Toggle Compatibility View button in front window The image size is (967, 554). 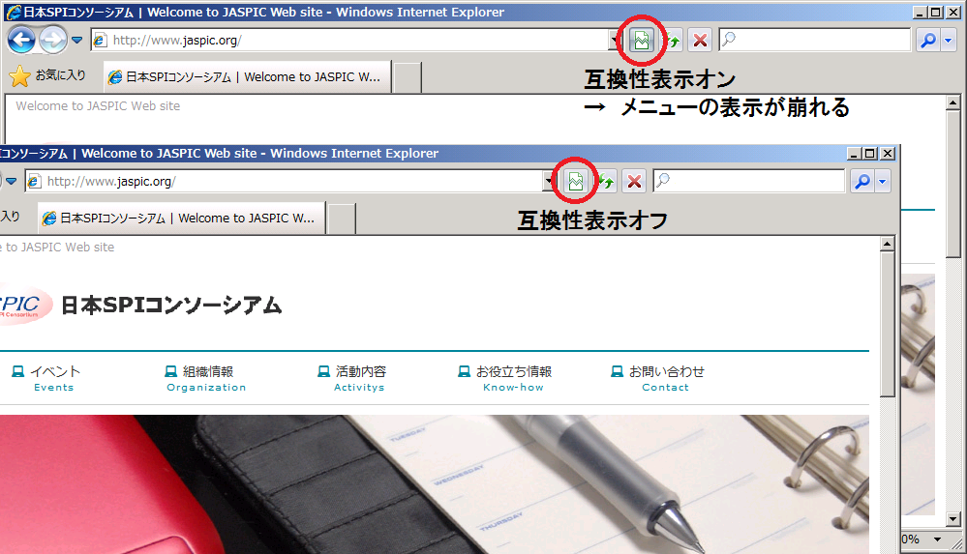[x=575, y=182]
